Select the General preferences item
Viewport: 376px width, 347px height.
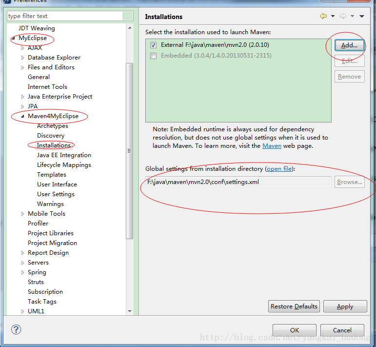(x=39, y=77)
